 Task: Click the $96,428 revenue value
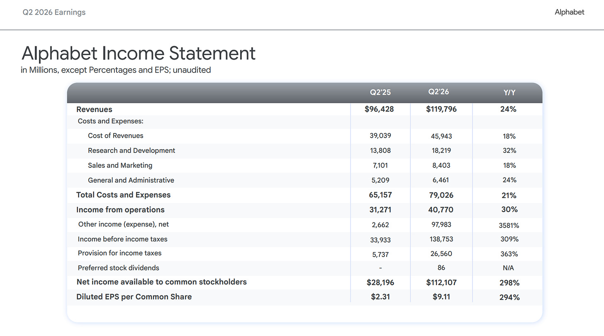pyautogui.click(x=380, y=109)
